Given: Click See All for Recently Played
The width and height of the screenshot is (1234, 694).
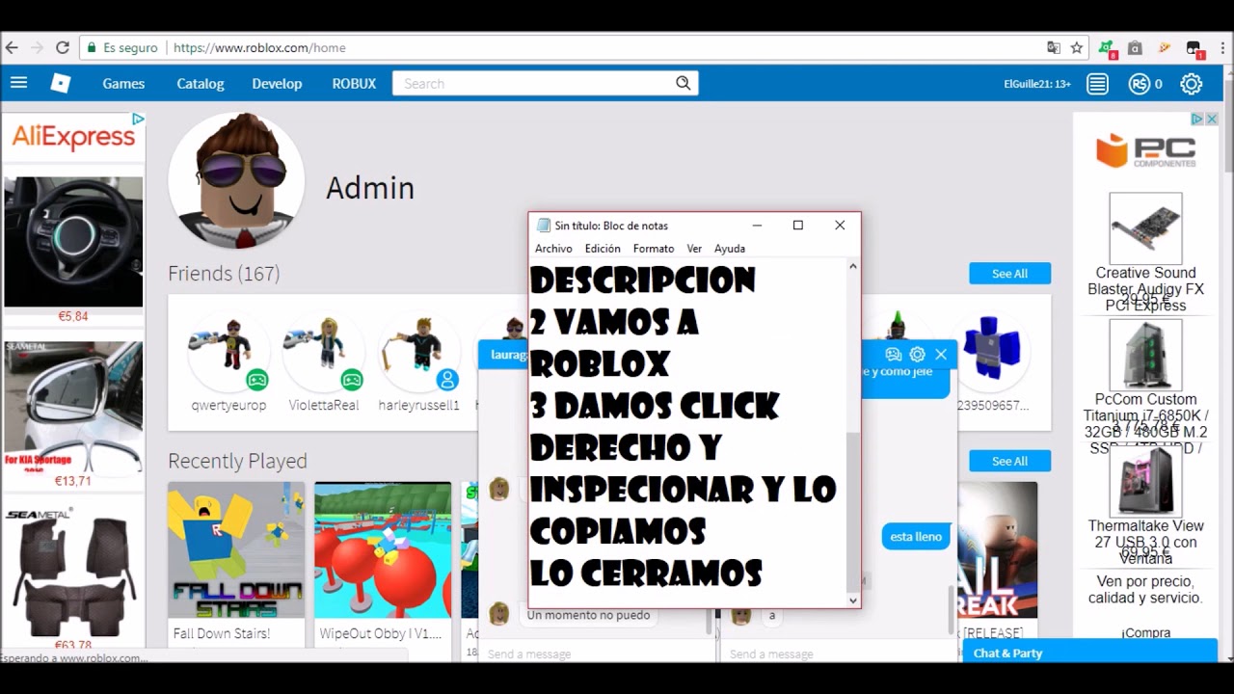Looking at the screenshot, I should tap(1009, 461).
